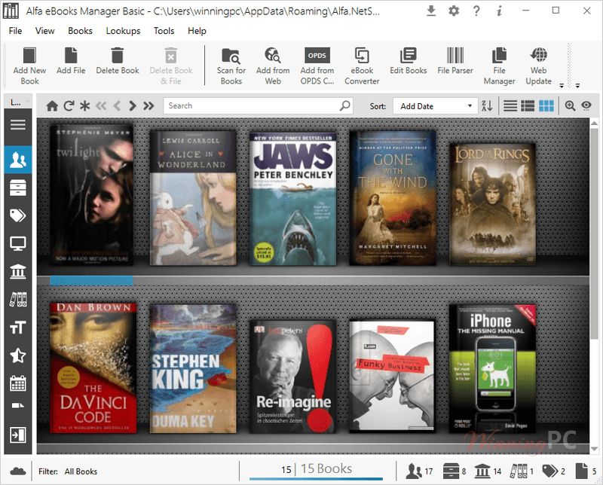Open the View menu
Viewport: 603px width, 485px height.
pyautogui.click(x=45, y=31)
